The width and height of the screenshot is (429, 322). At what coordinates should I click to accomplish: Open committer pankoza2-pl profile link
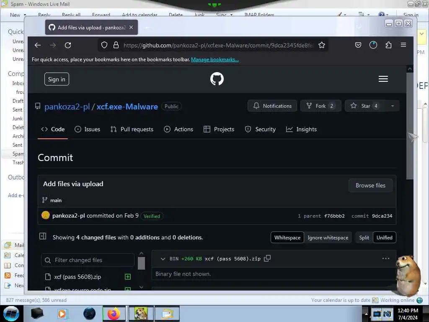(x=68, y=216)
